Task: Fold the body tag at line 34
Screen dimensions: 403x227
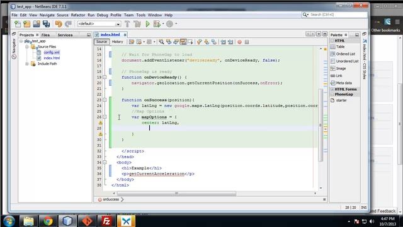Action: point(105,163)
